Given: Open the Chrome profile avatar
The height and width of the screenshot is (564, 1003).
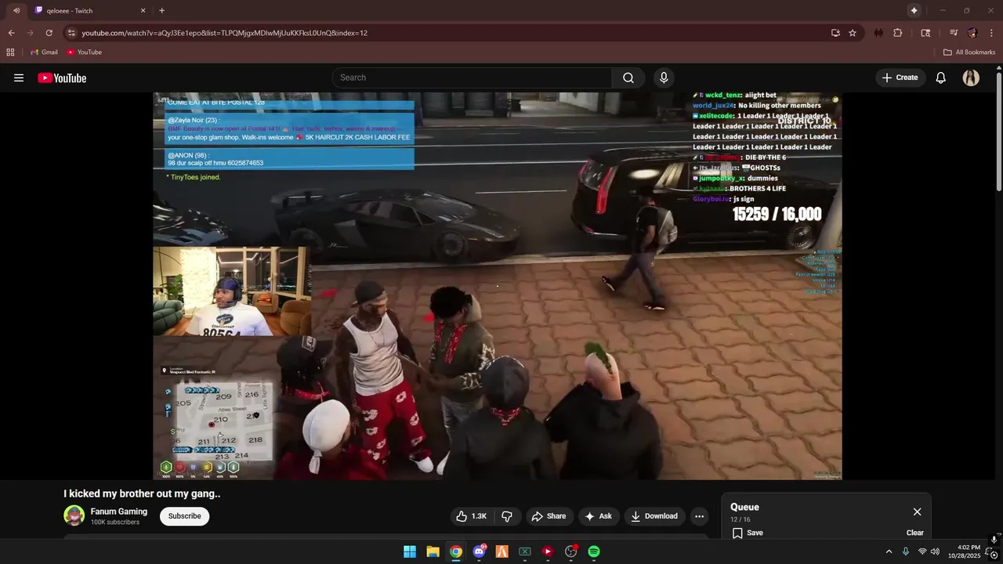Looking at the screenshot, I should (x=972, y=33).
